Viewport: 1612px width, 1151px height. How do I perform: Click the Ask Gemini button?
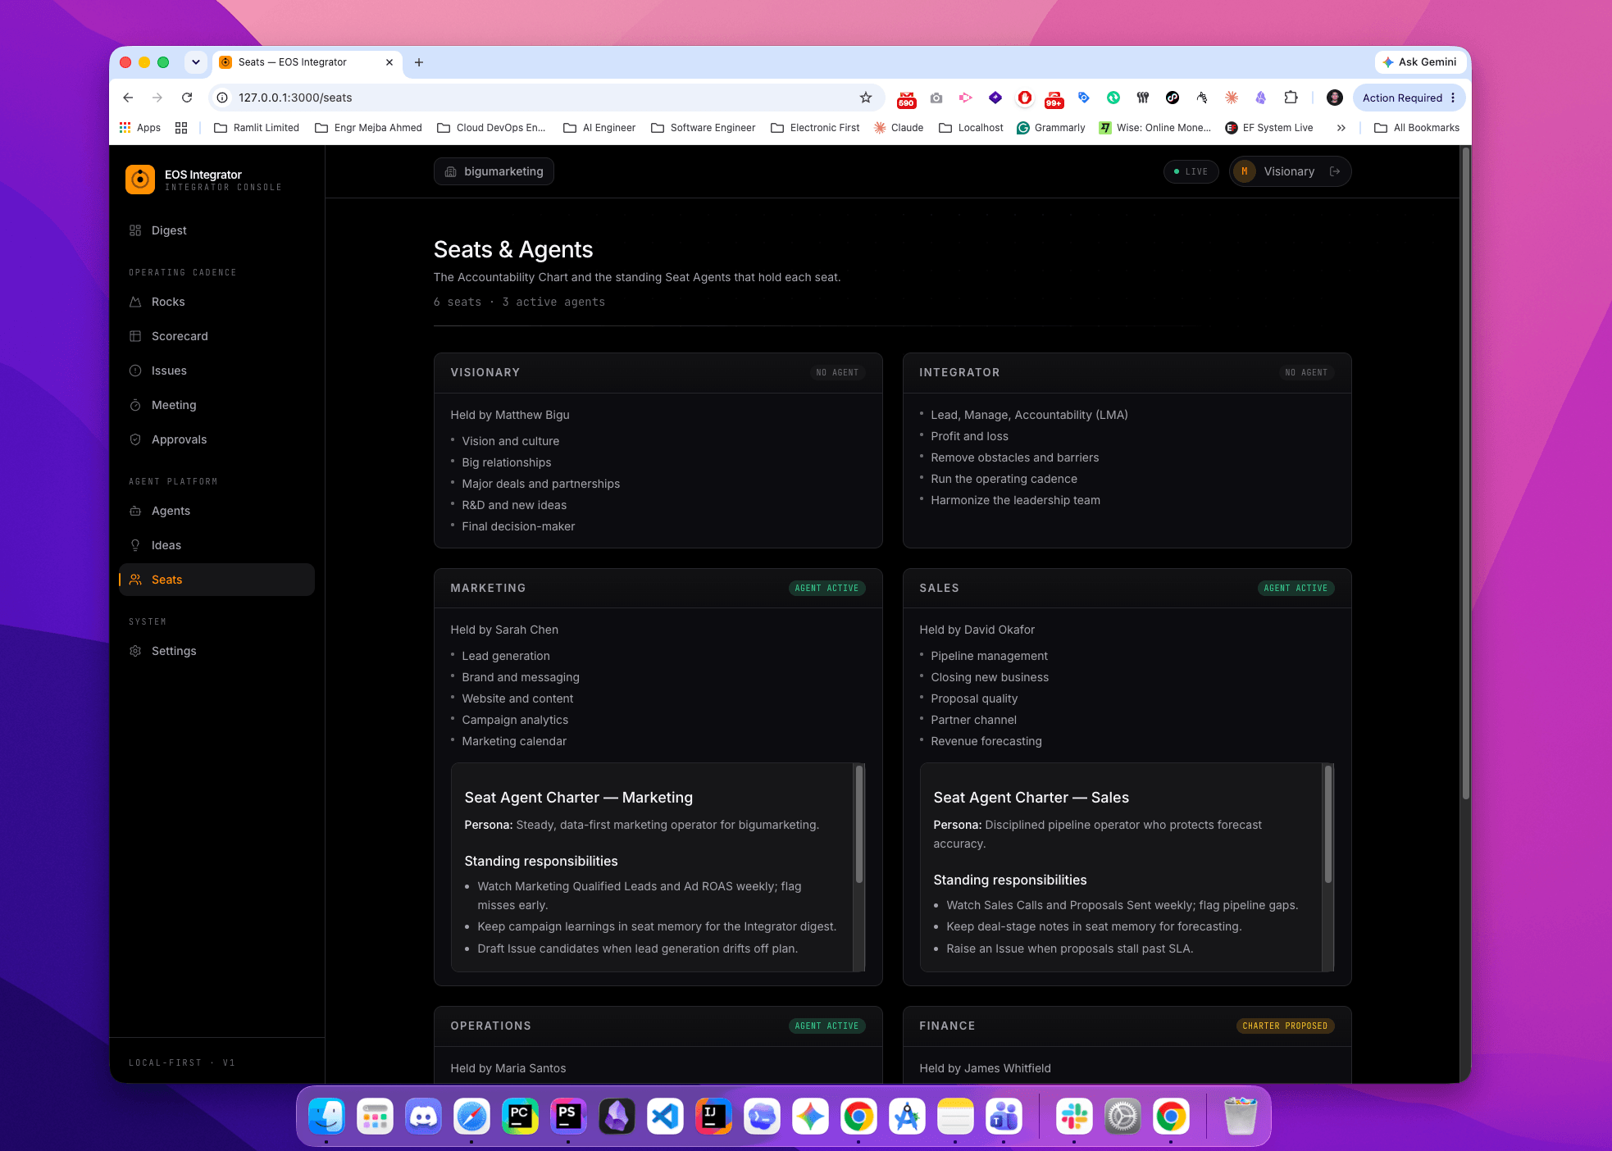click(1419, 62)
